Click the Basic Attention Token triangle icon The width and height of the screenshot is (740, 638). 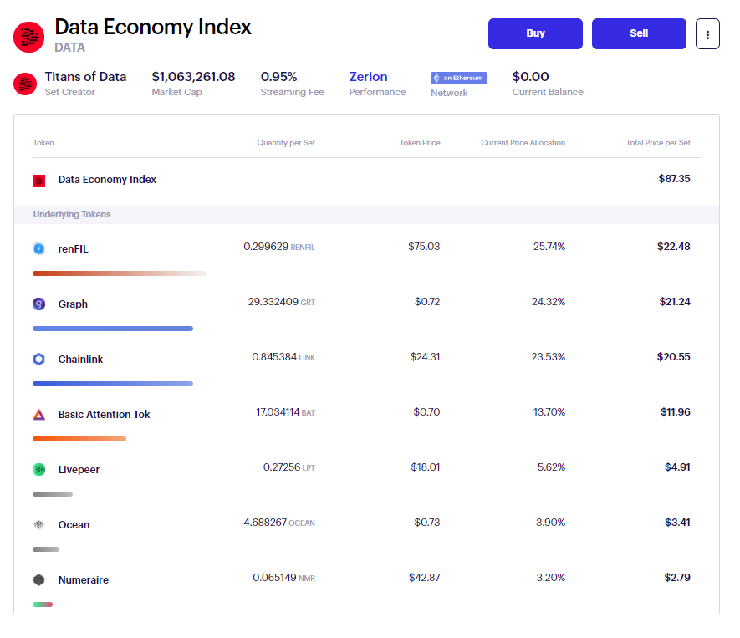pyautogui.click(x=38, y=415)
